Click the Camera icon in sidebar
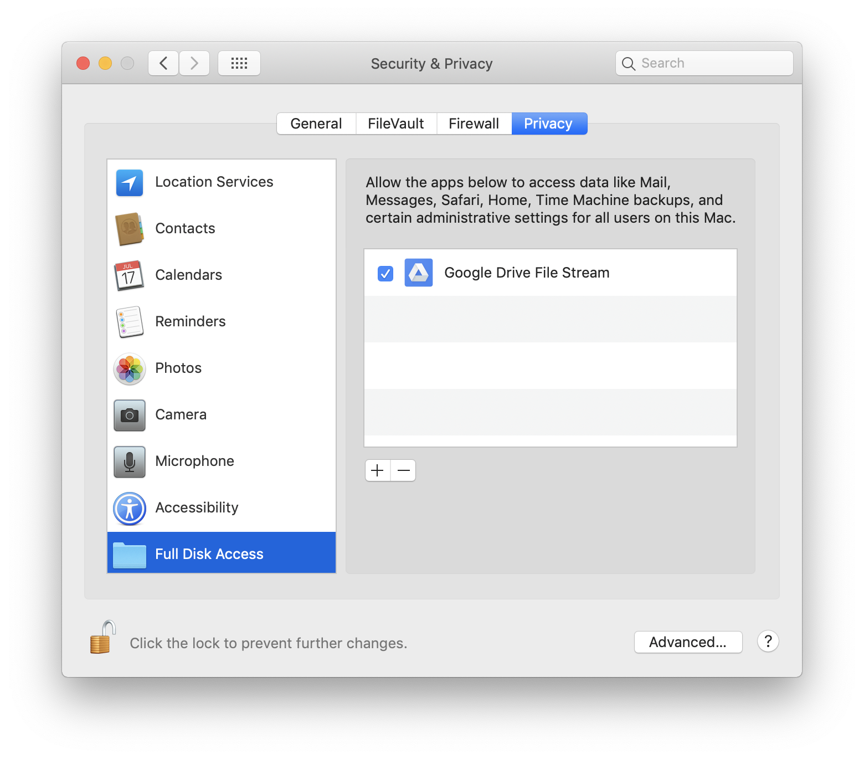This screenshot has width=864, height=759. click(130, 415)
